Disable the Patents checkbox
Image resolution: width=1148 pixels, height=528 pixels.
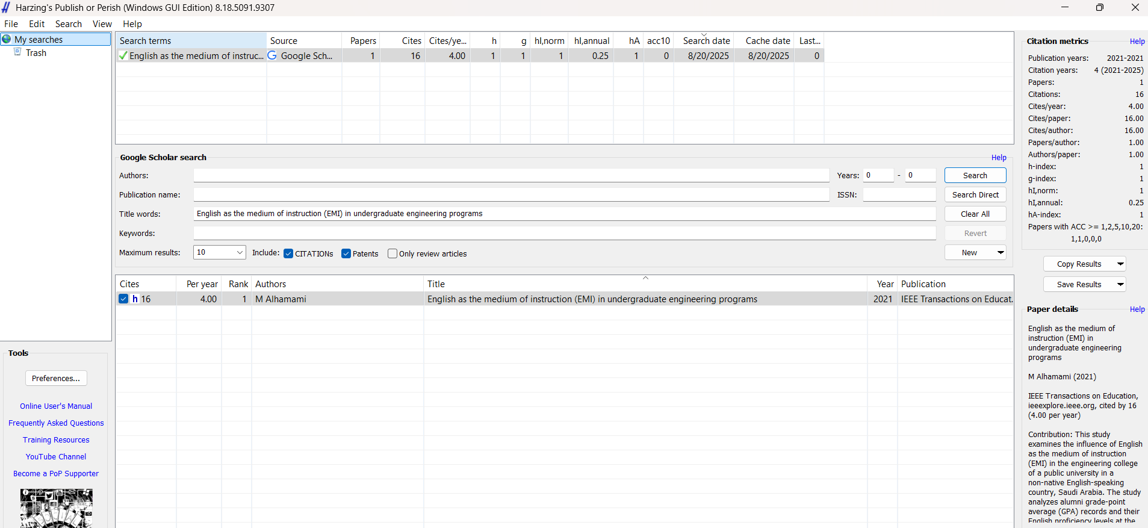346,253
